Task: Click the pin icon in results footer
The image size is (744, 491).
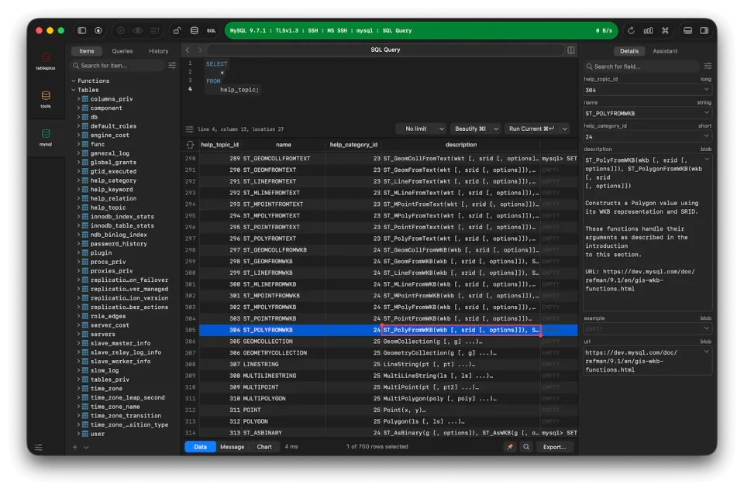Action: point(510,446)
